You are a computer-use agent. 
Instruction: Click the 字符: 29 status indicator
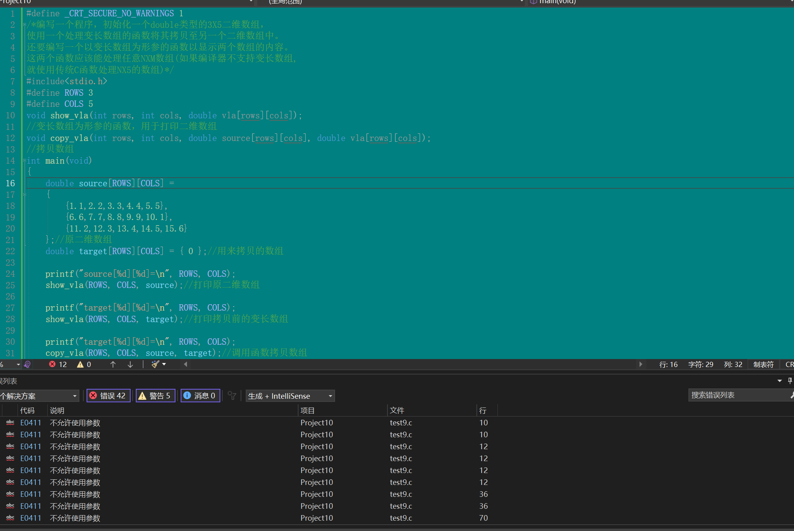click(701, 364)
